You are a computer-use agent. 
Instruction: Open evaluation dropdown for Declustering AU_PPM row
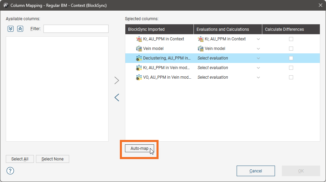click(x=258, y=58)
